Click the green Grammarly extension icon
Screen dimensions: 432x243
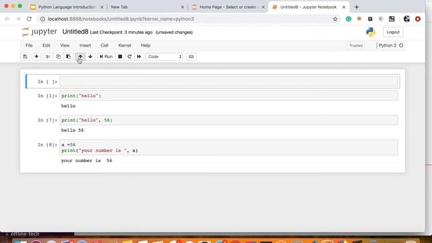tap(348, 19)
